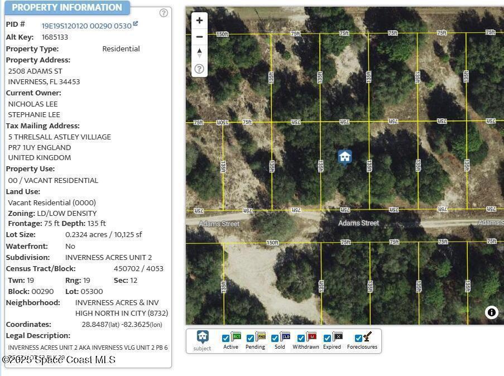Screen dimensions: 504x376
Task: Click the 150ft parcel label south of Adams Street
Action: [272, 243]
